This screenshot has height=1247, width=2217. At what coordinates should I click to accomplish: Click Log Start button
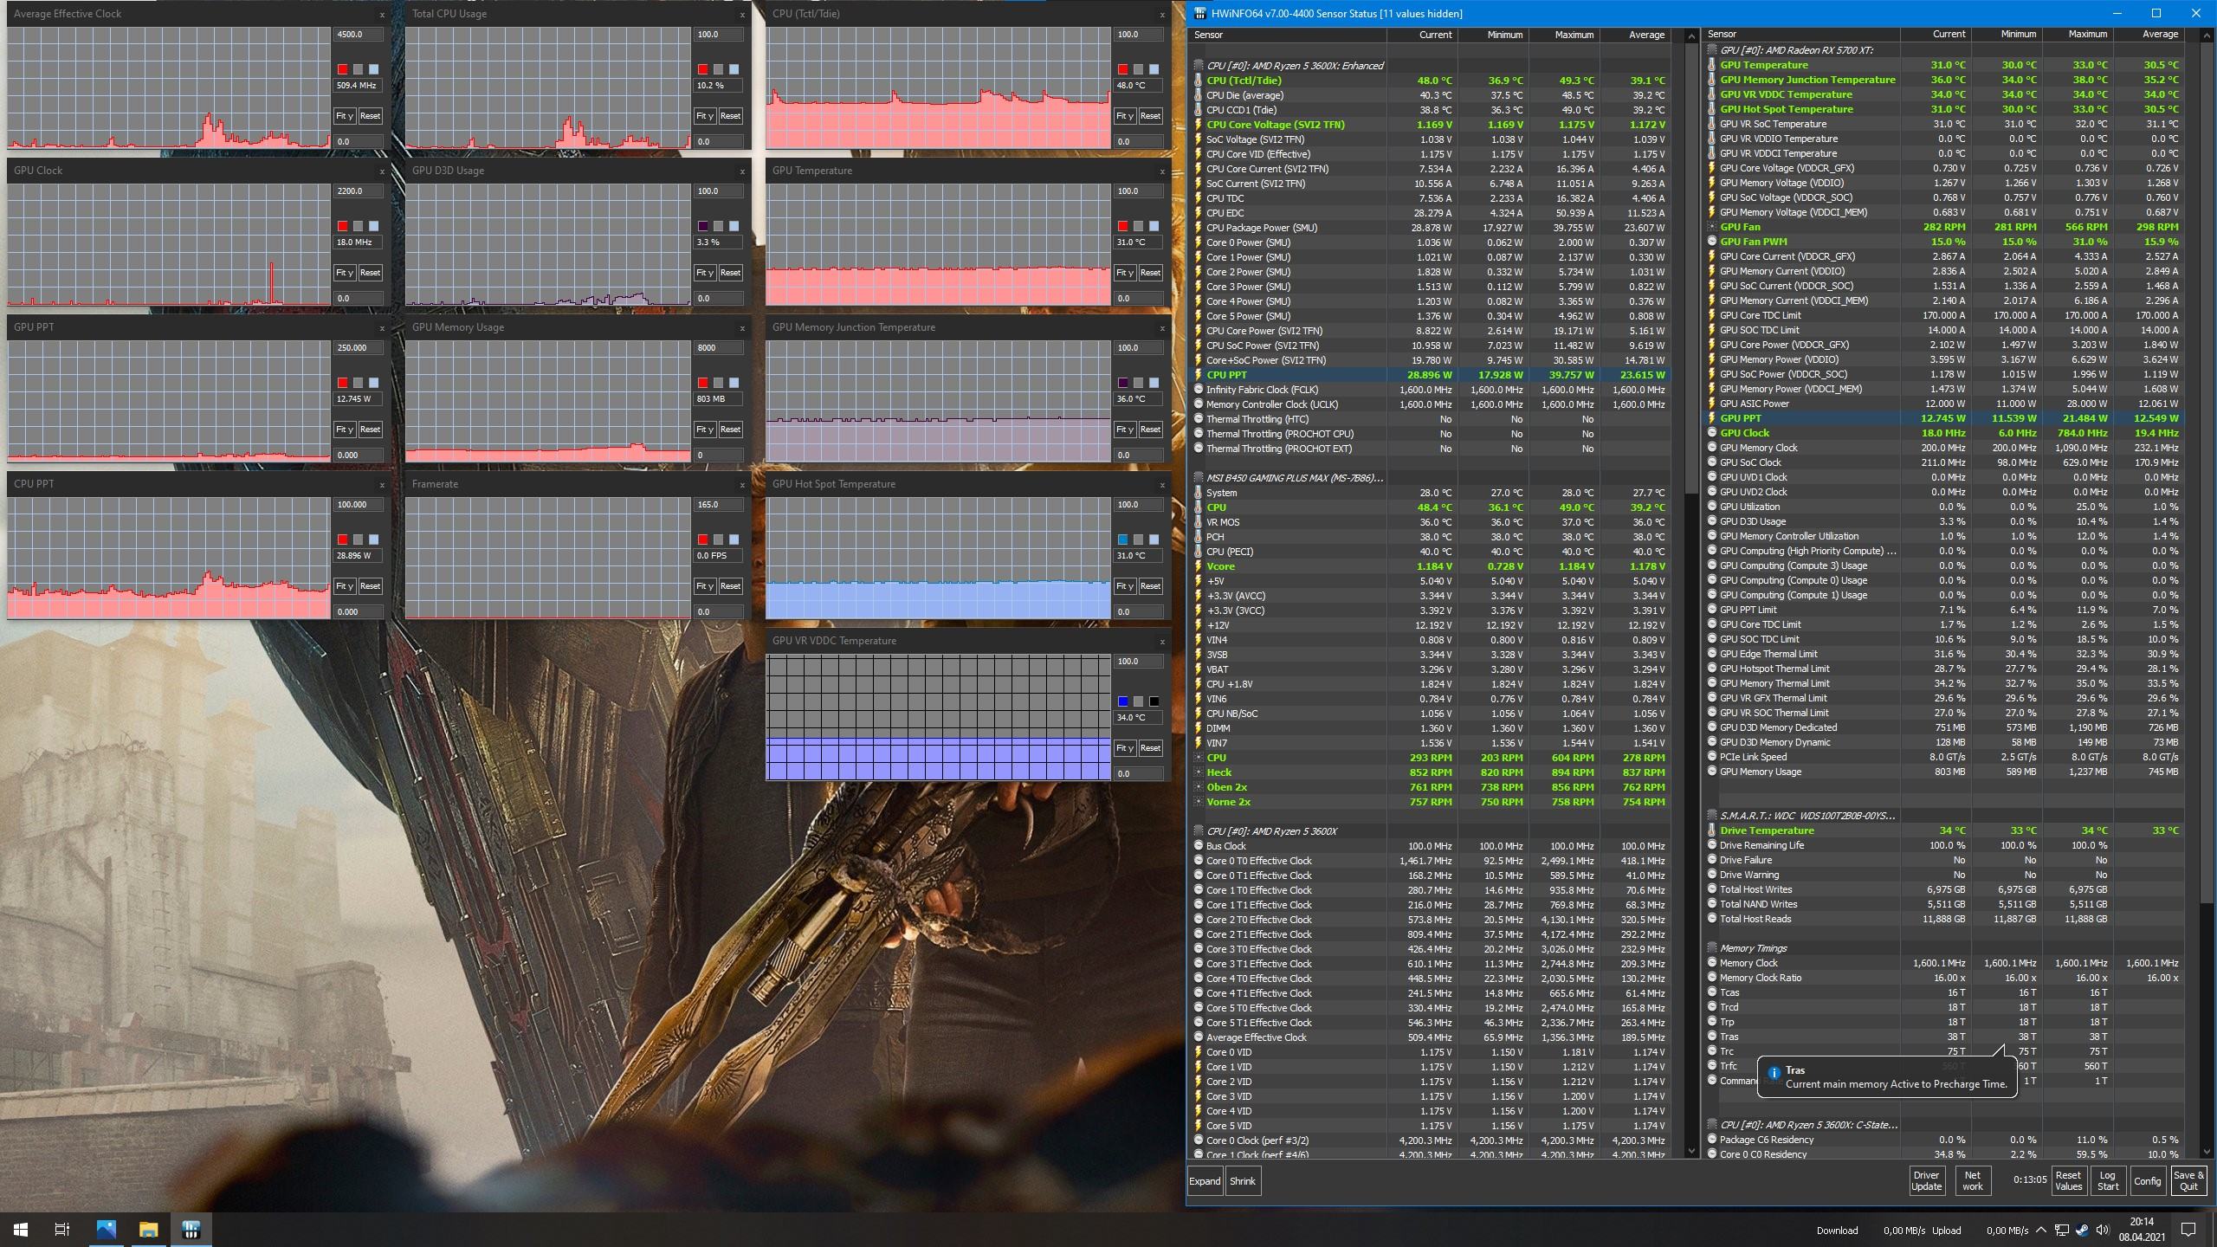coord(2108,1181)
